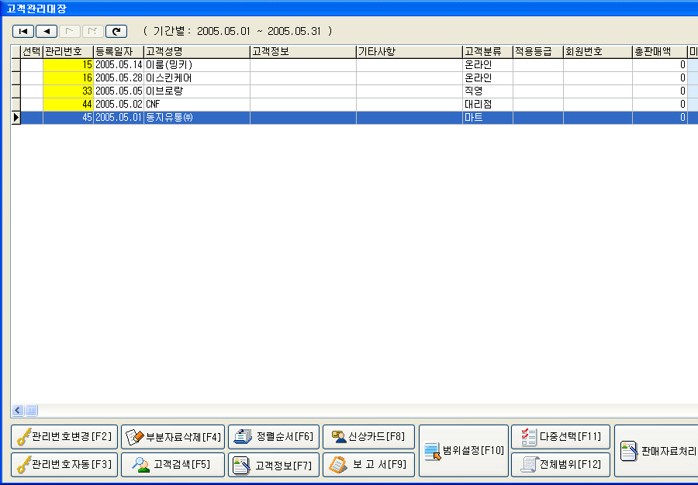
Task: Click 총판매액 column header
Action: click(x=660, y=52)
